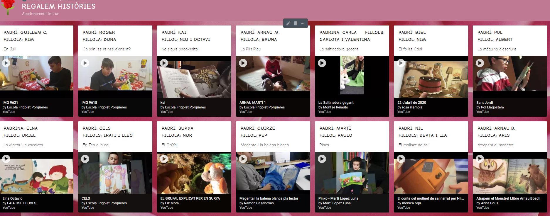Viewport: 550px width, 216px height.
Task: Click the pencil edit icon on post toolbar
Action: click(x=289, y=23)
